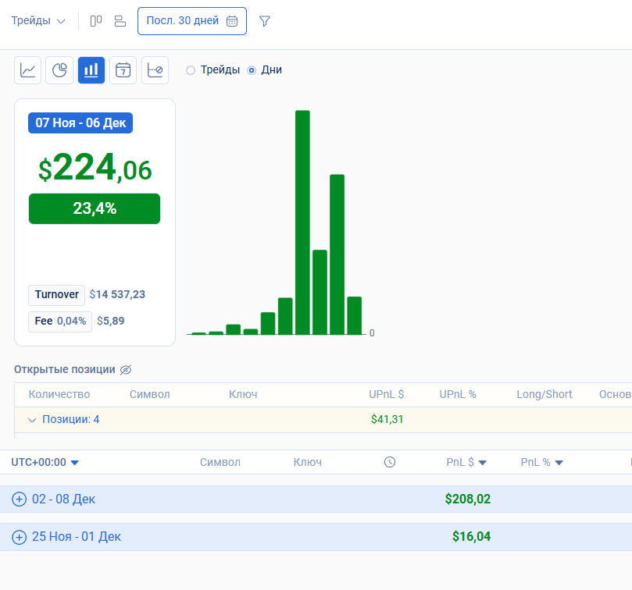Click the last bar in the chart
Screen dimensions: 632x590
pyautogui.click(x=355, y=316)
